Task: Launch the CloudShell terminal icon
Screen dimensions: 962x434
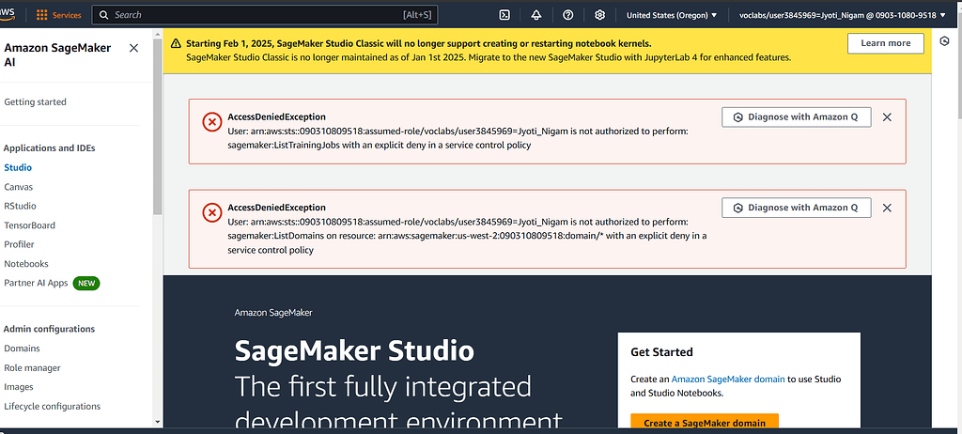Action: [504, 15]
